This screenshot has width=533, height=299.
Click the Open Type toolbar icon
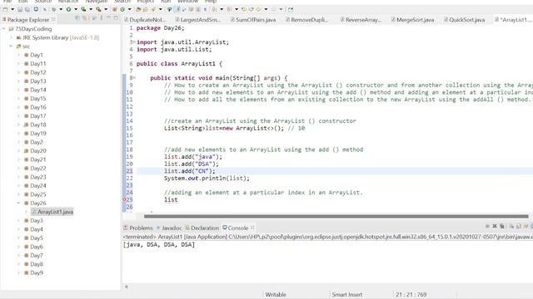[x=138, y=9]
